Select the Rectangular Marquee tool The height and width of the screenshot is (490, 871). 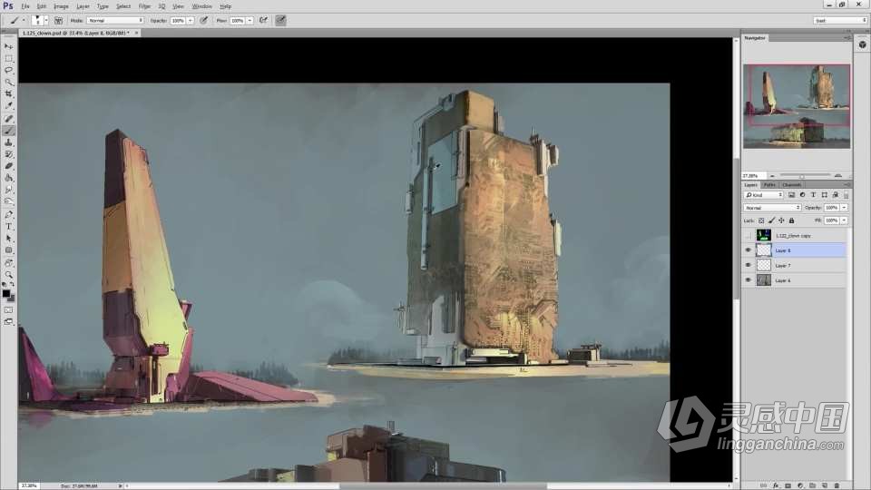pos(8,58)
